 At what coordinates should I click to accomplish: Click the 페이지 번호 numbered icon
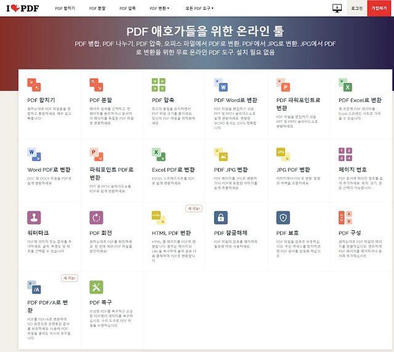point(345,154)
